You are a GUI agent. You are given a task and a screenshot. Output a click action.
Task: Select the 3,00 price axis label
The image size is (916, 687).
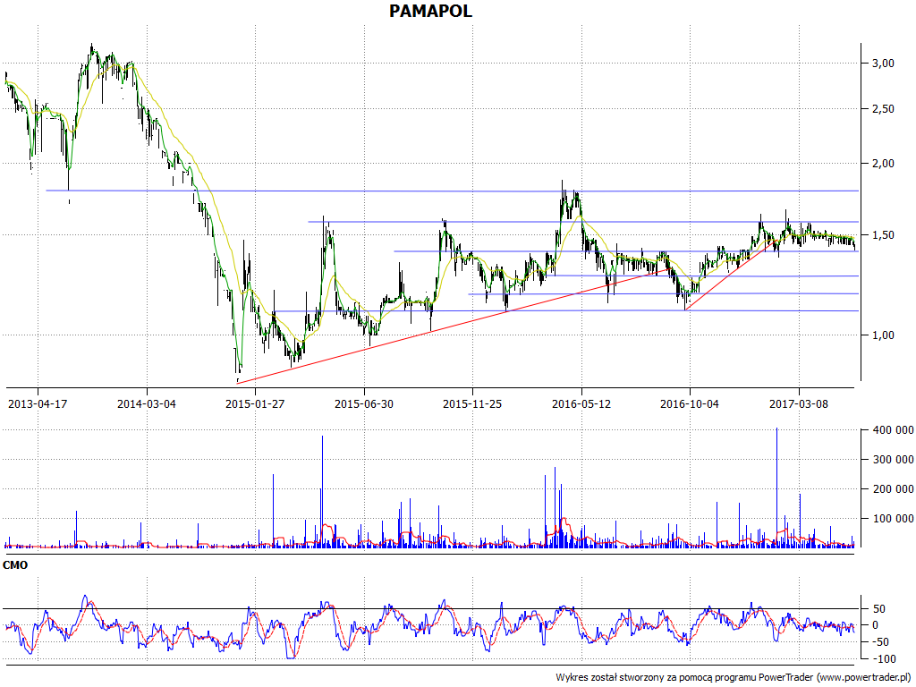pyautogui.click(x=883, y=64)
